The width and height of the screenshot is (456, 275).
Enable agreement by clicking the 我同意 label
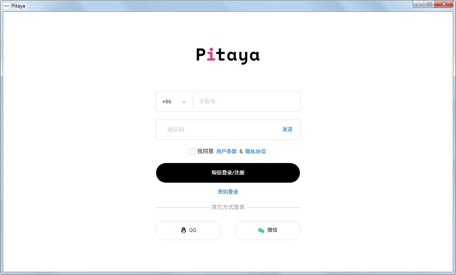[205, 151]
